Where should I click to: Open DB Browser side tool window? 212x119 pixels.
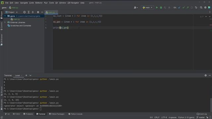click(x=2, y=40)
